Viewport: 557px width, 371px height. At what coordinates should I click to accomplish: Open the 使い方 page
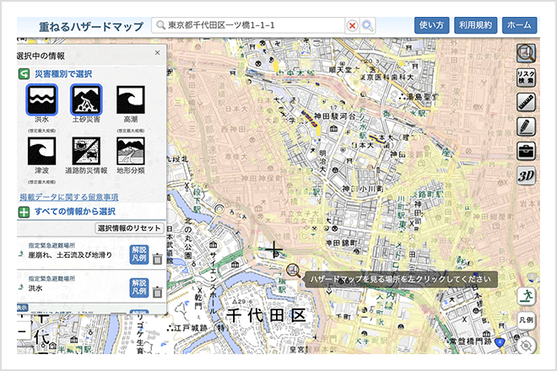[431, 25]
